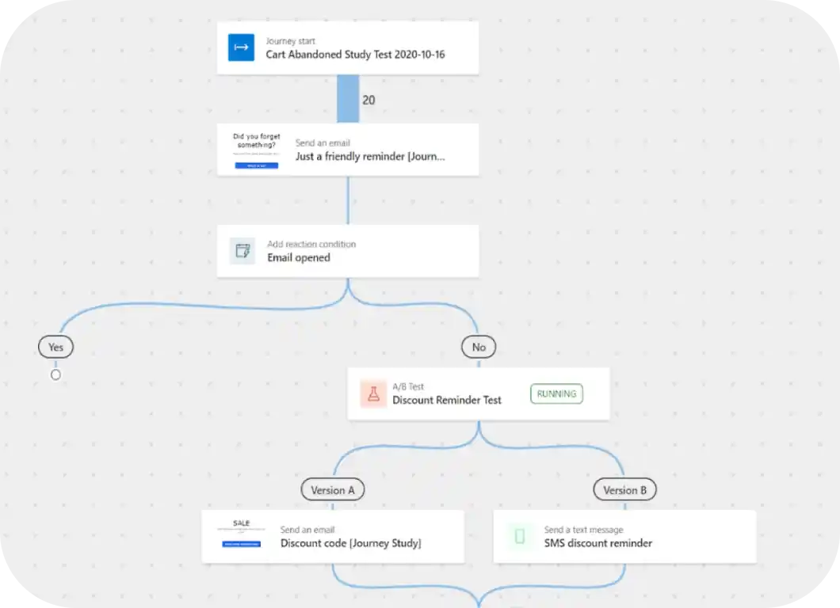Choose the Version B branch label

pyautogui.click(x=624, y=489)
